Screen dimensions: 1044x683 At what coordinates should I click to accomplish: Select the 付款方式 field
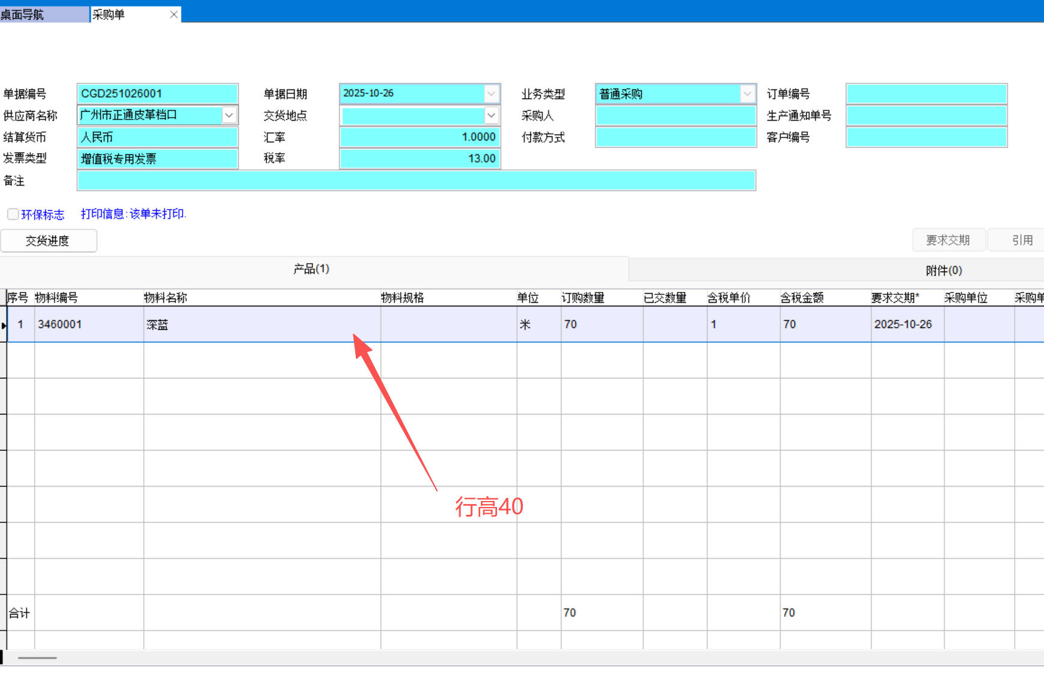coord(676,138)
